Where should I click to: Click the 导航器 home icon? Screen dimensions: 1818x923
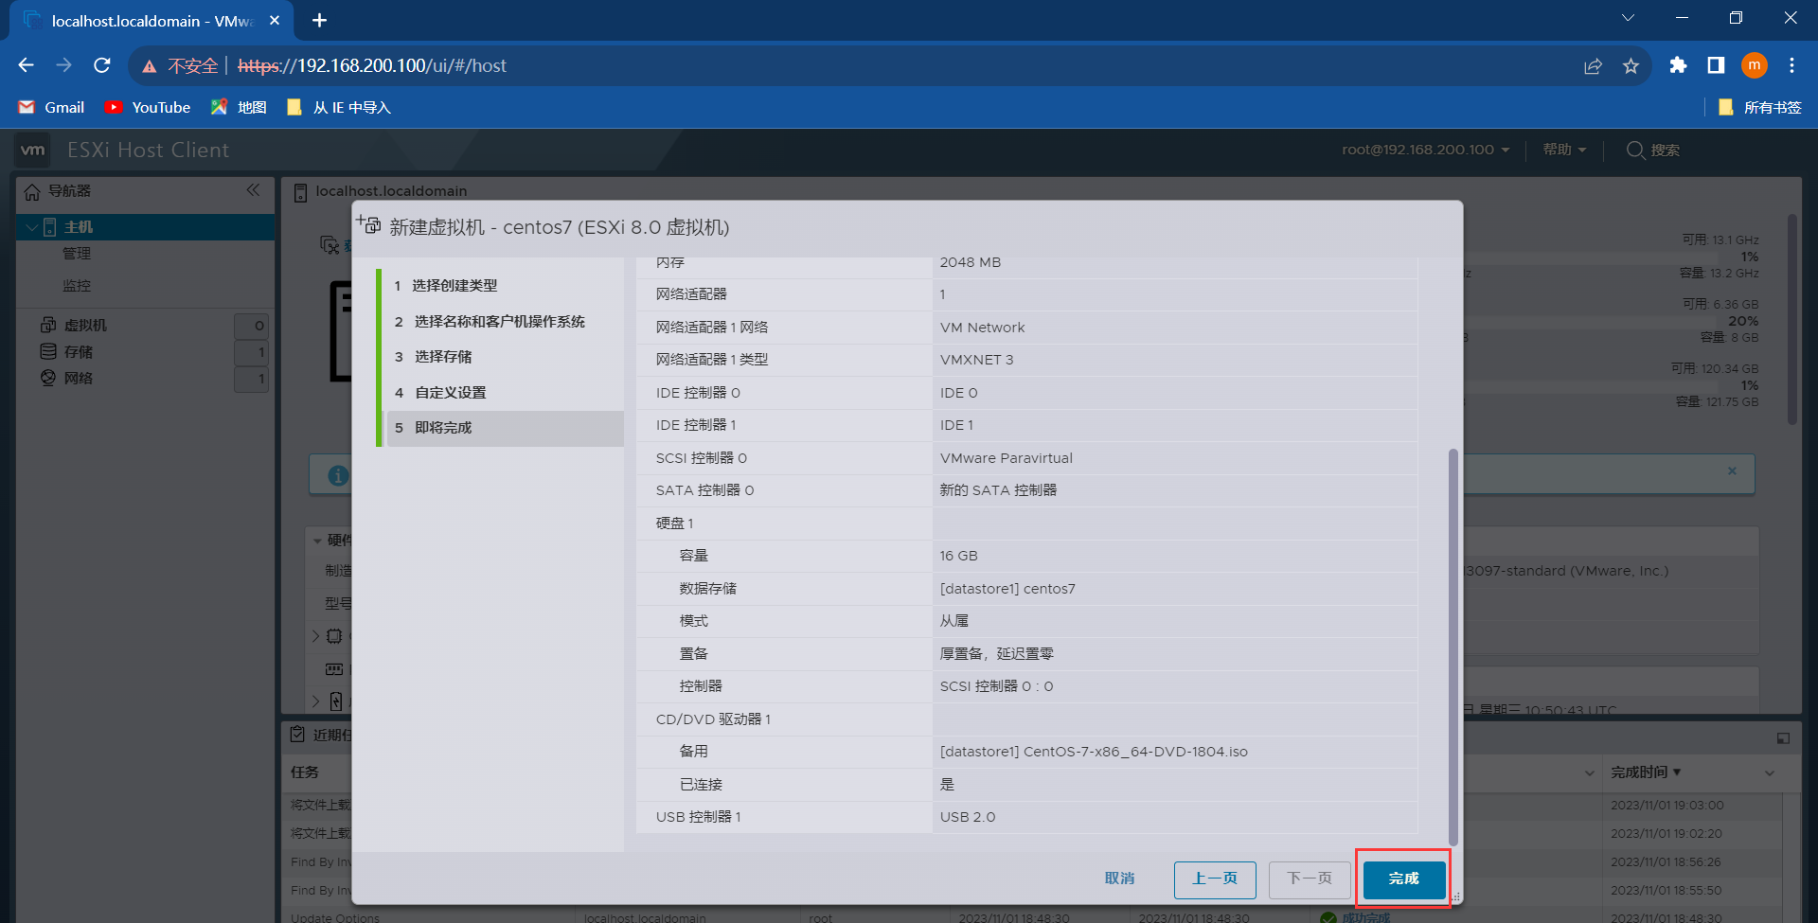click(32, 191)
